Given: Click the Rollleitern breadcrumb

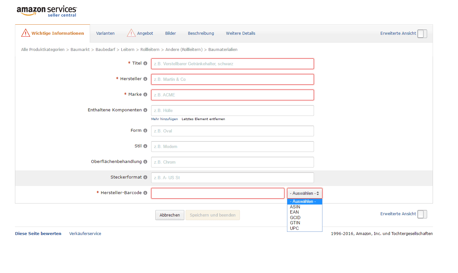Looking at the screenshot, I should click(150, 50).
